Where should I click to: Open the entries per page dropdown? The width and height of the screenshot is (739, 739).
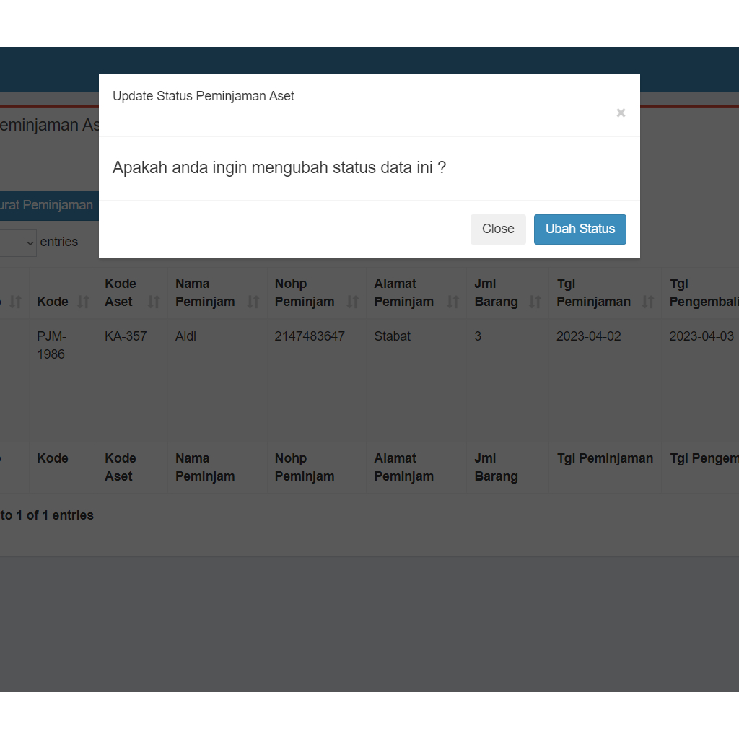(x=18, y=243)
